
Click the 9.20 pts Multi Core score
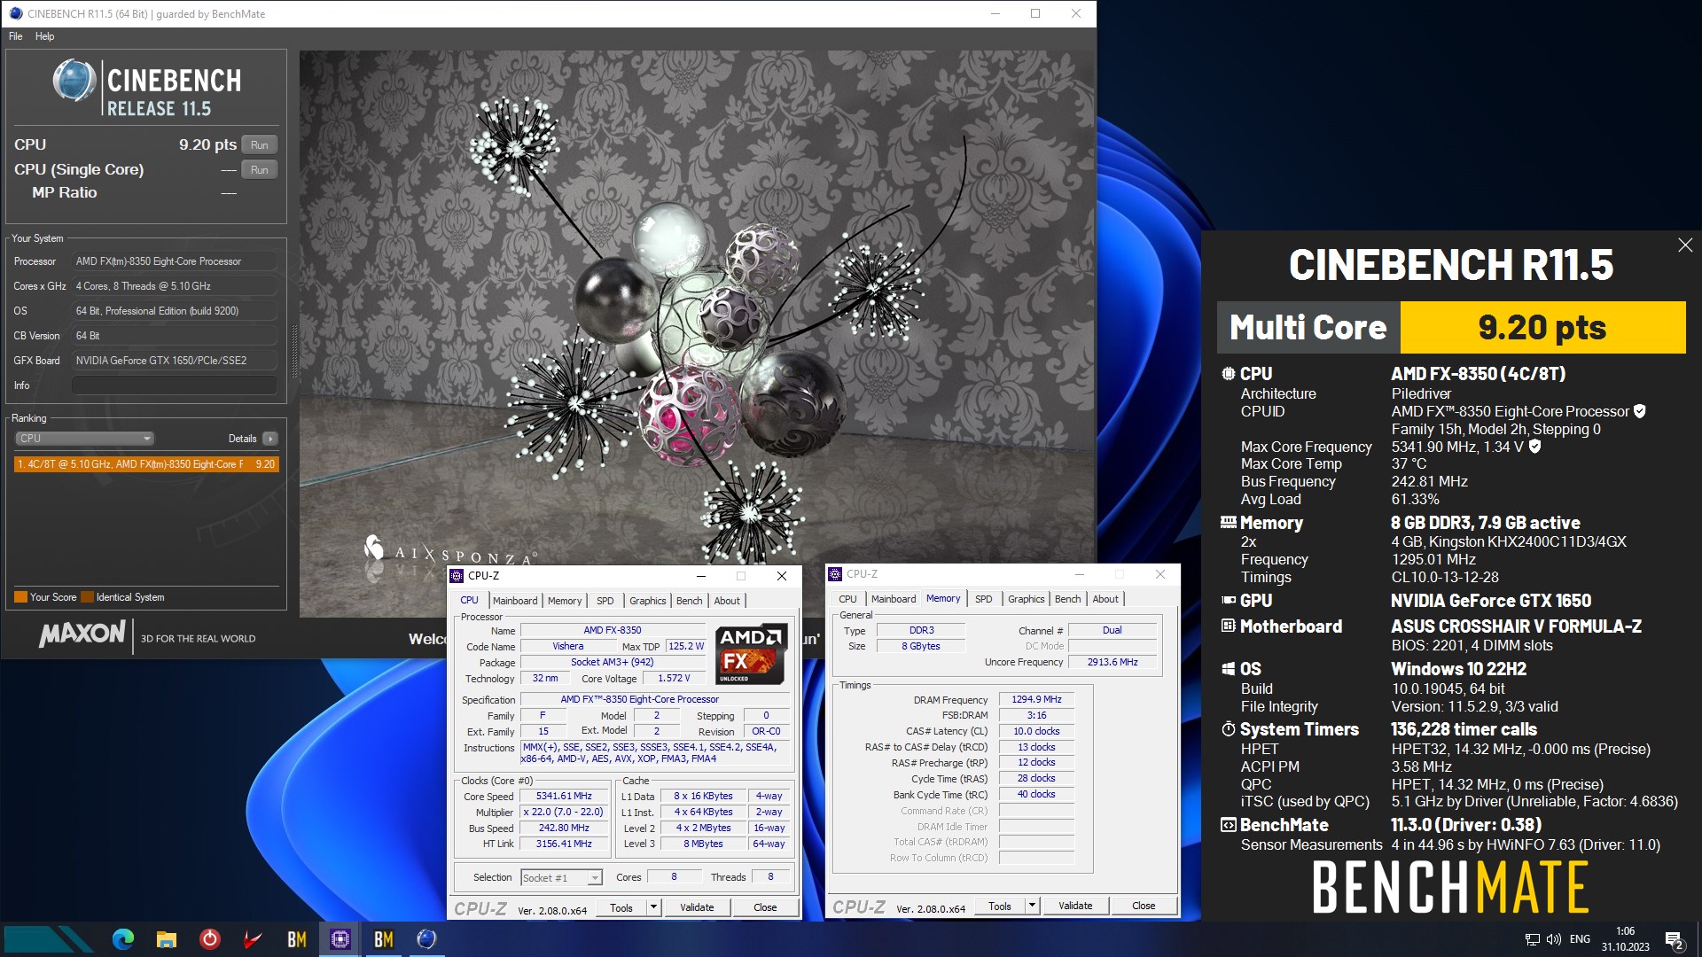(1542, 328)
